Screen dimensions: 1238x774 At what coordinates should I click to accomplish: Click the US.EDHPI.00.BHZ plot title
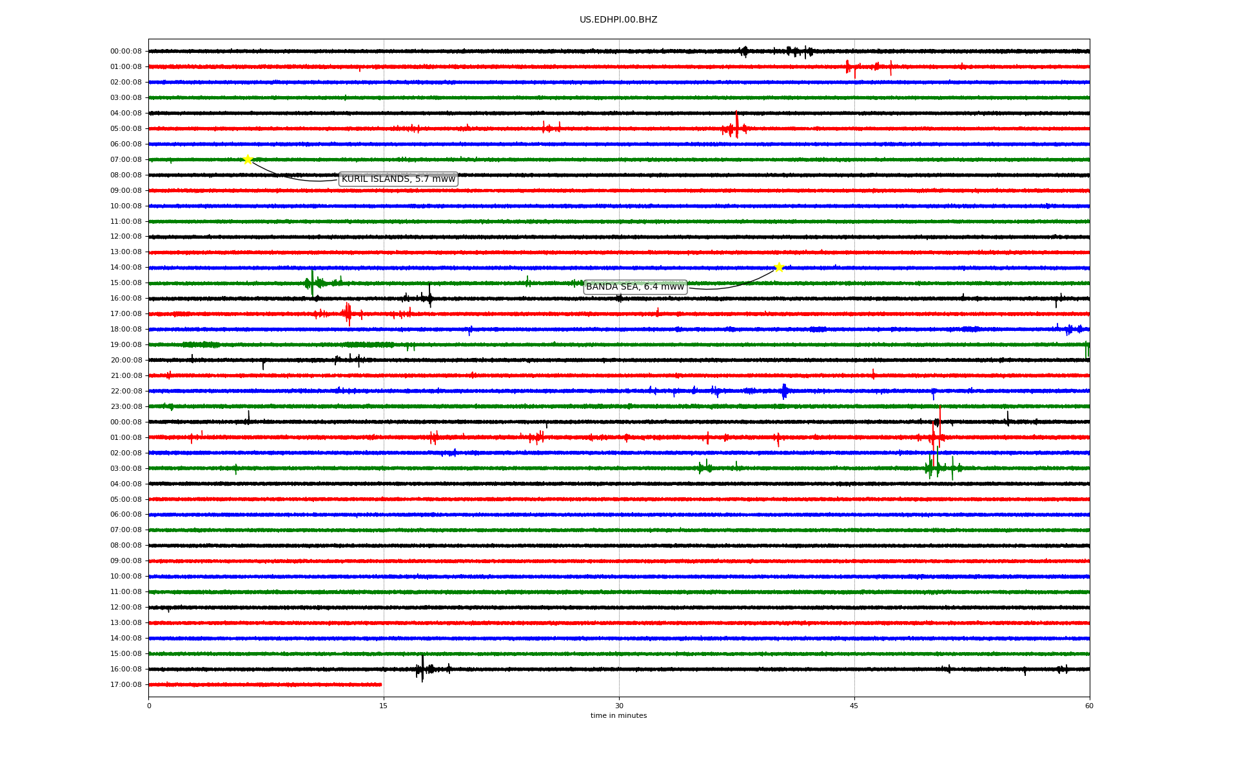618,20
